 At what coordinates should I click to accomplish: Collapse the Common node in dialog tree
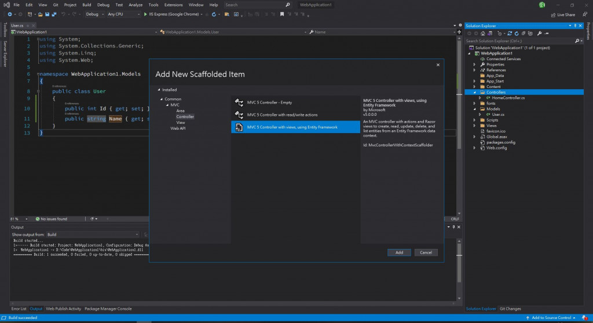(x=162, y=99)
